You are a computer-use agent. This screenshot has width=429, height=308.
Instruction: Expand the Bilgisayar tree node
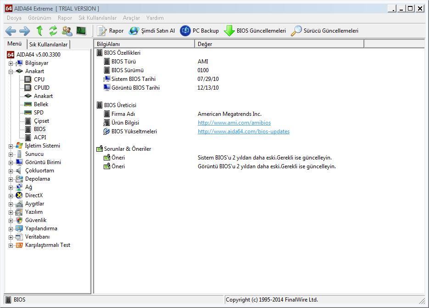click(11, 63)
